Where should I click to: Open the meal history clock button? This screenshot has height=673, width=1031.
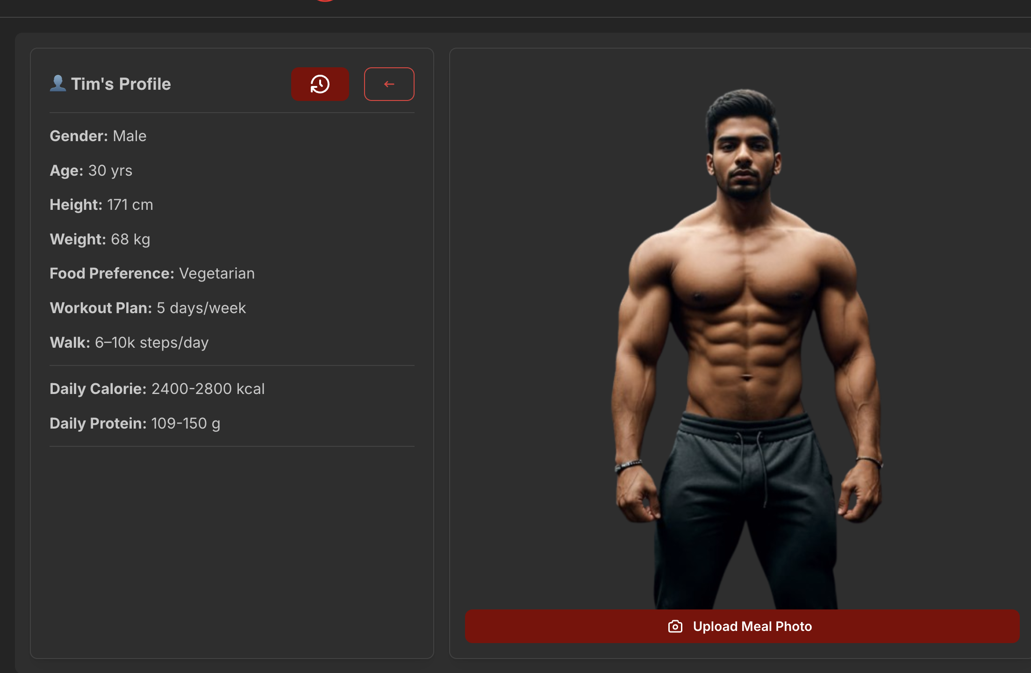point(320,84)
